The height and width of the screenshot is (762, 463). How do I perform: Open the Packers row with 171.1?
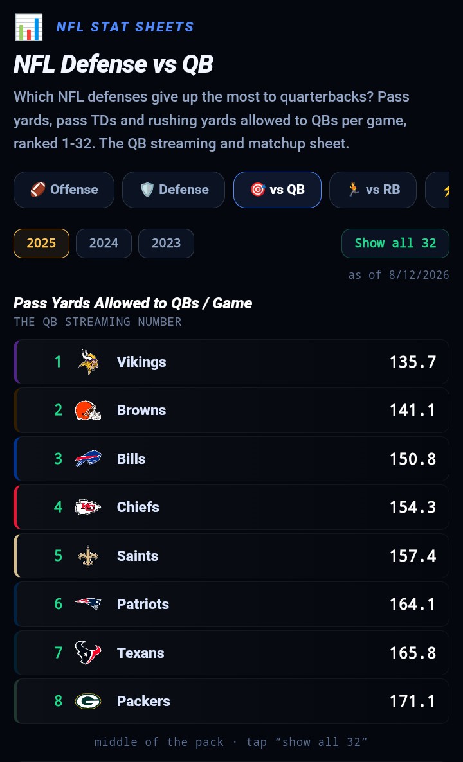click(232, 701)
